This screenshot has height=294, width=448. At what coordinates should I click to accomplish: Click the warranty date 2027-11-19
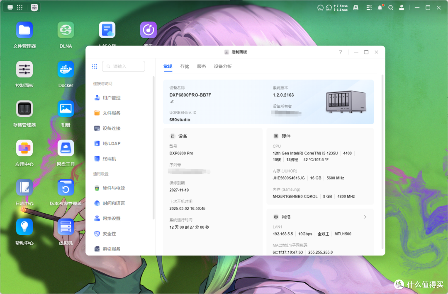point(179,190)
